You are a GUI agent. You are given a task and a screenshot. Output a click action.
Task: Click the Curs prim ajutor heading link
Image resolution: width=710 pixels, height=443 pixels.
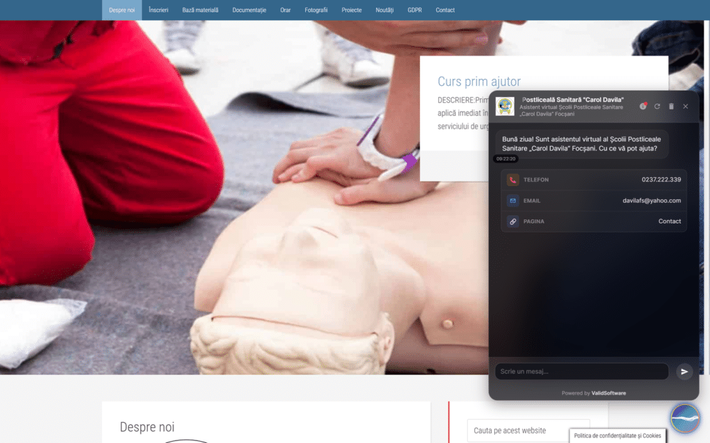tap(479, 82)
